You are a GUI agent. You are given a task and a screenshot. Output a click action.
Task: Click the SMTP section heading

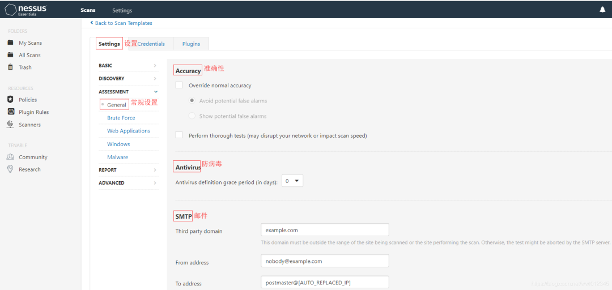tap(184, 216)
